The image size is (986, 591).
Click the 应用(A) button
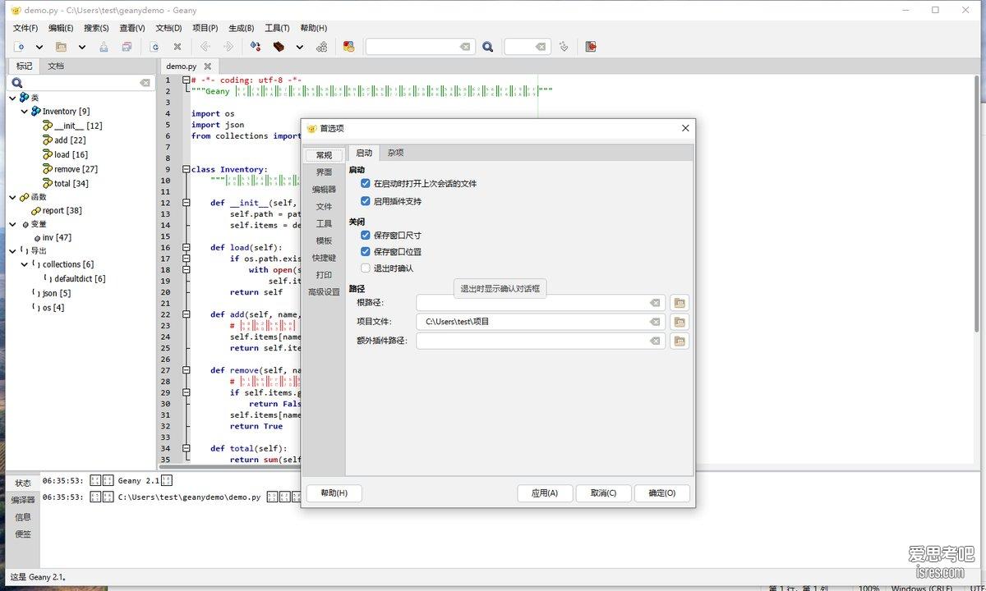click(545, 493)
